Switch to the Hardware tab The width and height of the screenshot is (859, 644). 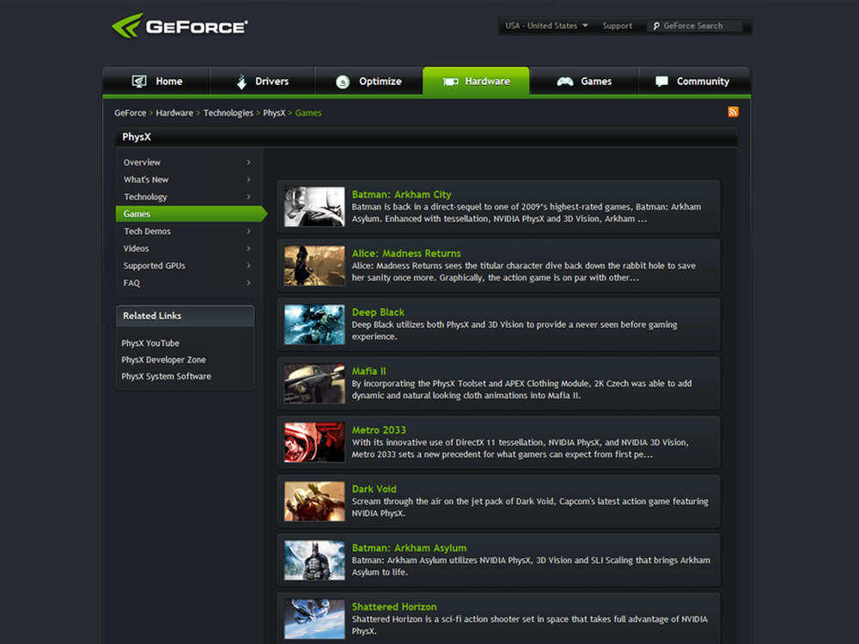[x=476, y=82]
